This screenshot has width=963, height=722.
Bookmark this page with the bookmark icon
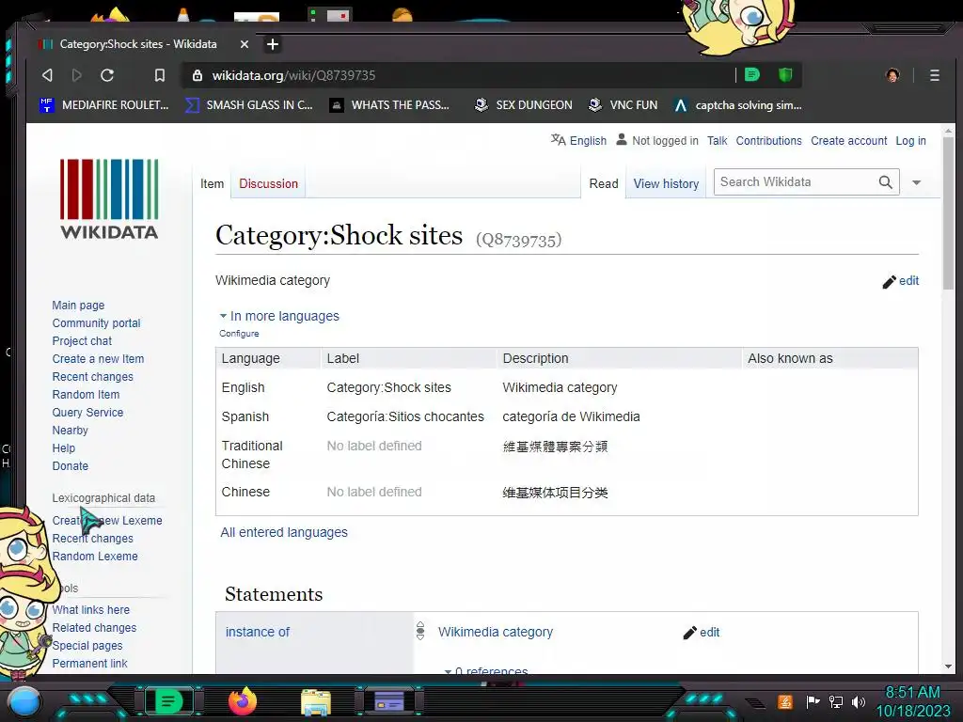tap(160, 75)
